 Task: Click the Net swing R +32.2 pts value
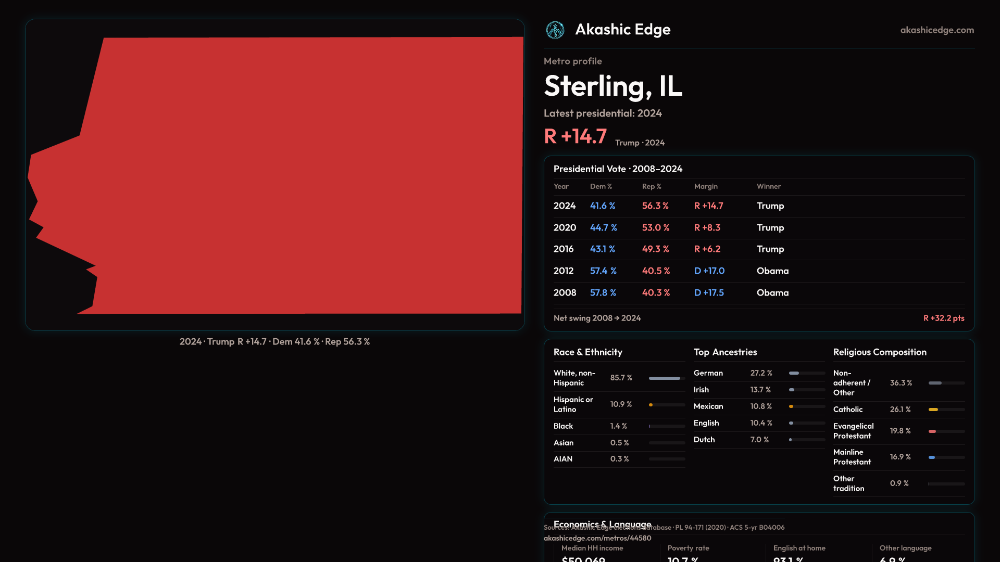(943, 318)
